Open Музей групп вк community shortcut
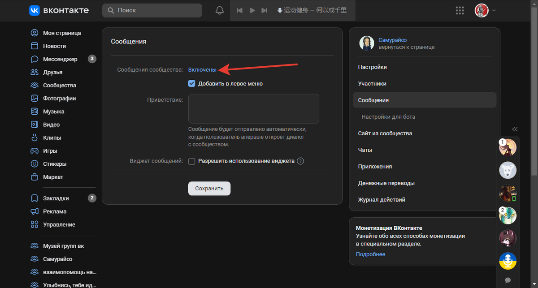 pos(63,246)
